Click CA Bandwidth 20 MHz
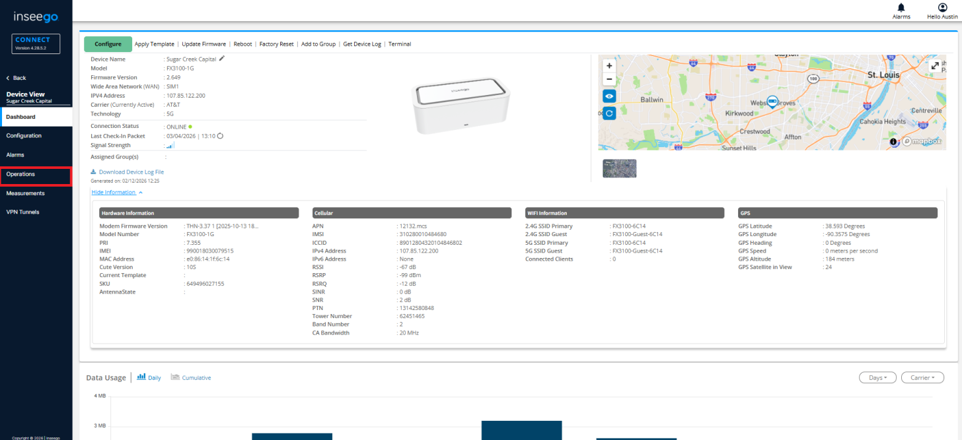Viewport: 962px width, 440px height. [x=409, y=332]
